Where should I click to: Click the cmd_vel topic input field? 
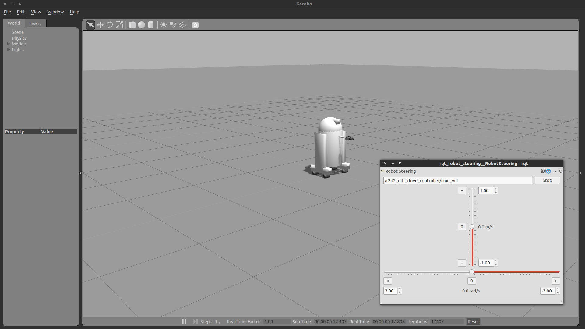pos(457,180)
